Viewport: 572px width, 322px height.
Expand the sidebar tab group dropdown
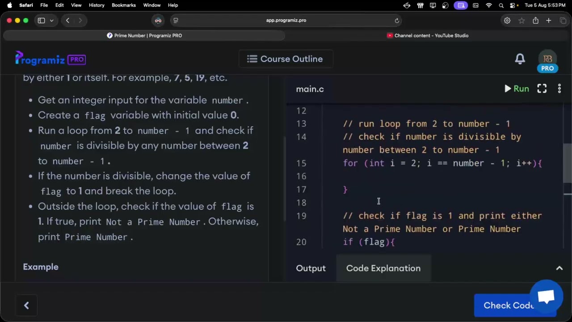tap(52, 21)
